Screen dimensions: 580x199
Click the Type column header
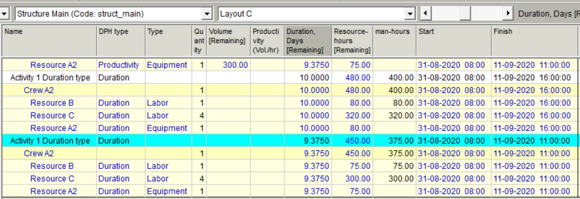click(x=169, y=41)
